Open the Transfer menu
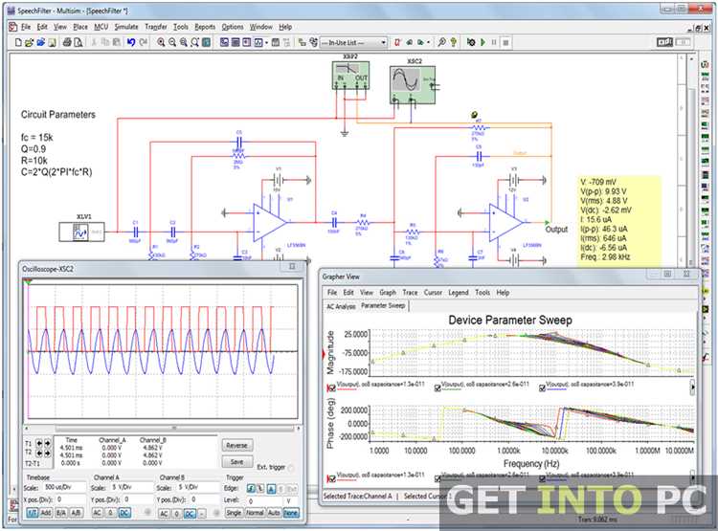The image size is (718, 531). coord(156,27)
